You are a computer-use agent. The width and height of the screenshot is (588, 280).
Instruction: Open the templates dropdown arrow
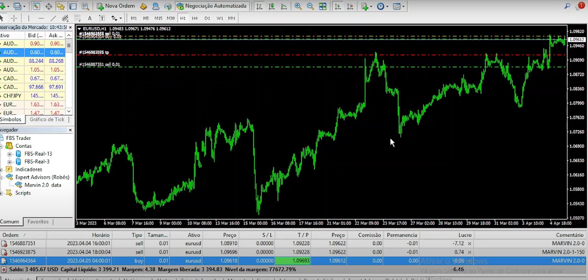pyautogui.click(x=403, y=6)
